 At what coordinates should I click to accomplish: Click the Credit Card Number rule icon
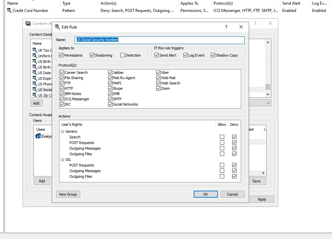9,10
